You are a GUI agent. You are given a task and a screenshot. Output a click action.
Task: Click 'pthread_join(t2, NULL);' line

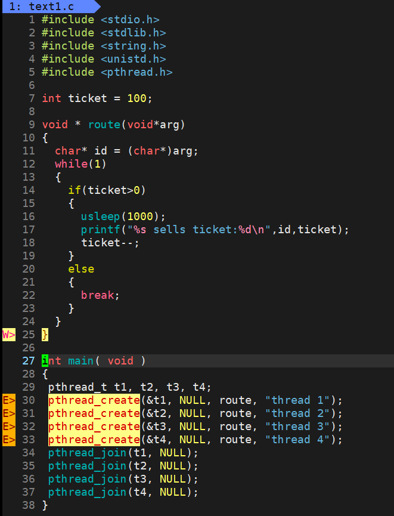click(x=123, y=466)
